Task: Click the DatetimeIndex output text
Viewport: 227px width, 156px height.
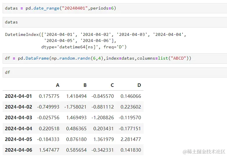Action: [x=95, y=41]
